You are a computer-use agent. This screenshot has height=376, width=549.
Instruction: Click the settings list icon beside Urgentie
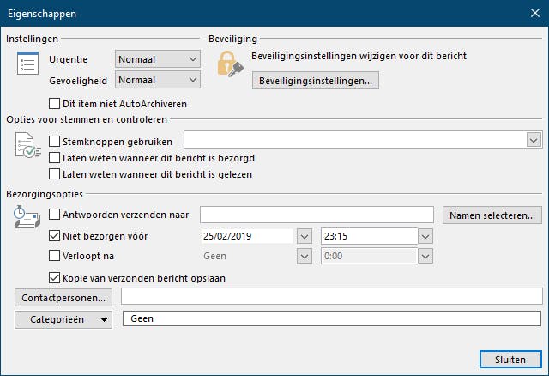point(27,63)
